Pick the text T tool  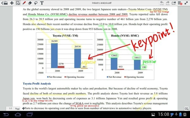pos(42,3)
